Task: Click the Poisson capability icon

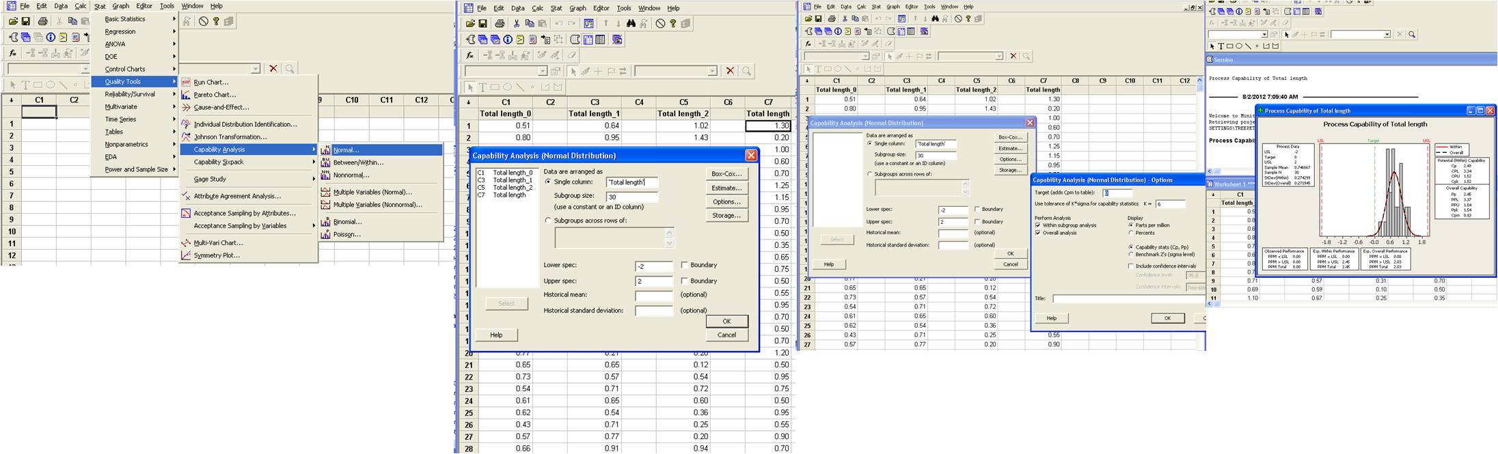Action: (x=325, y=234)
